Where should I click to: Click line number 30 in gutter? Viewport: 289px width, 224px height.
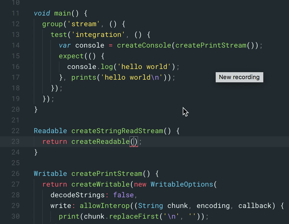pyautogui.click(x=16, y=216)
